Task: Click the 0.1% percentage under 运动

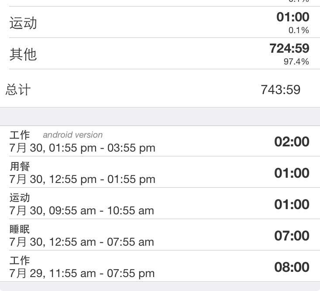Action: pyautogui.click(x=299, y=30)
